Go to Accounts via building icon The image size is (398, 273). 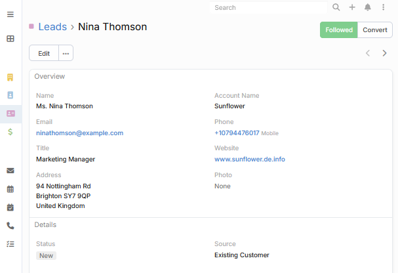point(10,77)
